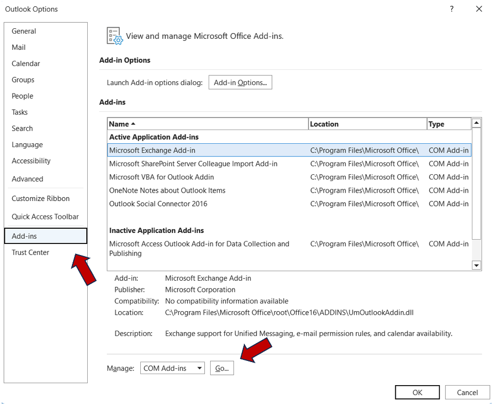Image resolution: width=495 pixels, height=404 pixels.
Task: Select Outlook Social Connector 2016 entry
Action: pyautogui.click(x=158, y=204)
